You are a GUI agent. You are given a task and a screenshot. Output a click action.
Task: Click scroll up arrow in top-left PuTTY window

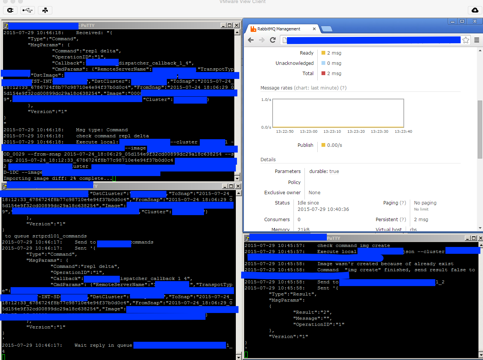tap(237, 32)
